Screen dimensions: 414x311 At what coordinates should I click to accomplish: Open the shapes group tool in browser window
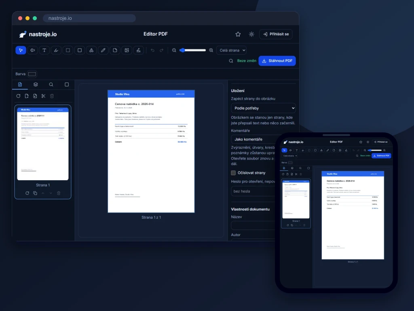tap(91, 50)
